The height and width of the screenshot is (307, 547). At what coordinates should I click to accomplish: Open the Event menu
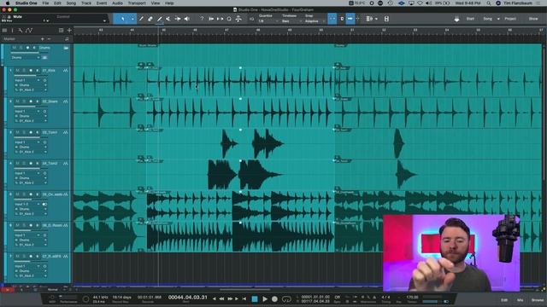pyautogui.click(x=101, y=3)
